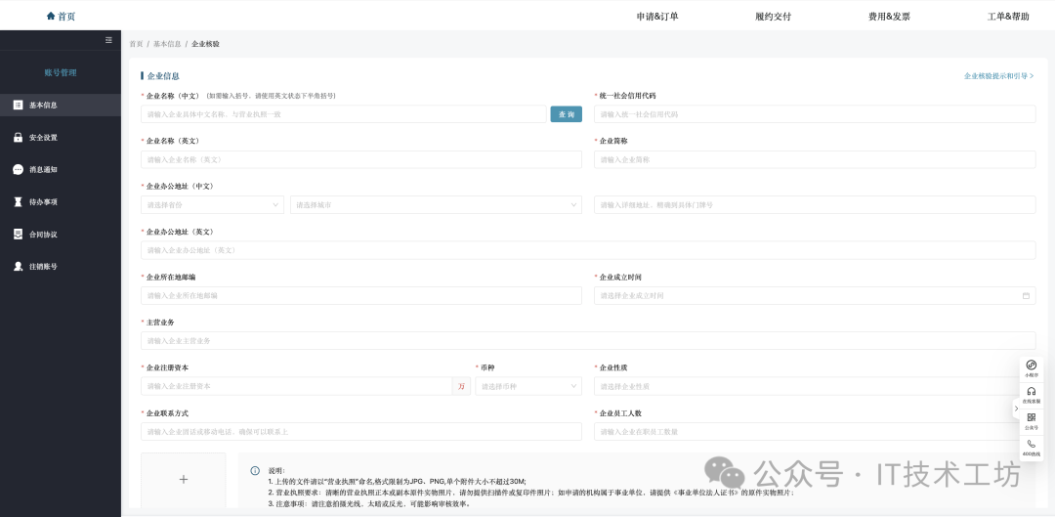
Task: Click 企业核验 breadcrumb text
Action: pyautogui.click(x=205, y=44)
